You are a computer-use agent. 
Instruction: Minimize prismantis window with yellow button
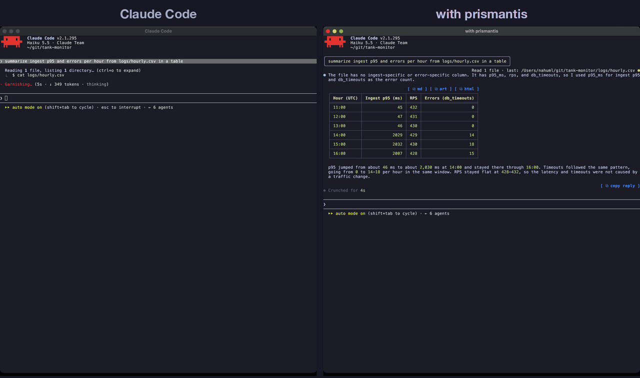[x=334, y=31]
